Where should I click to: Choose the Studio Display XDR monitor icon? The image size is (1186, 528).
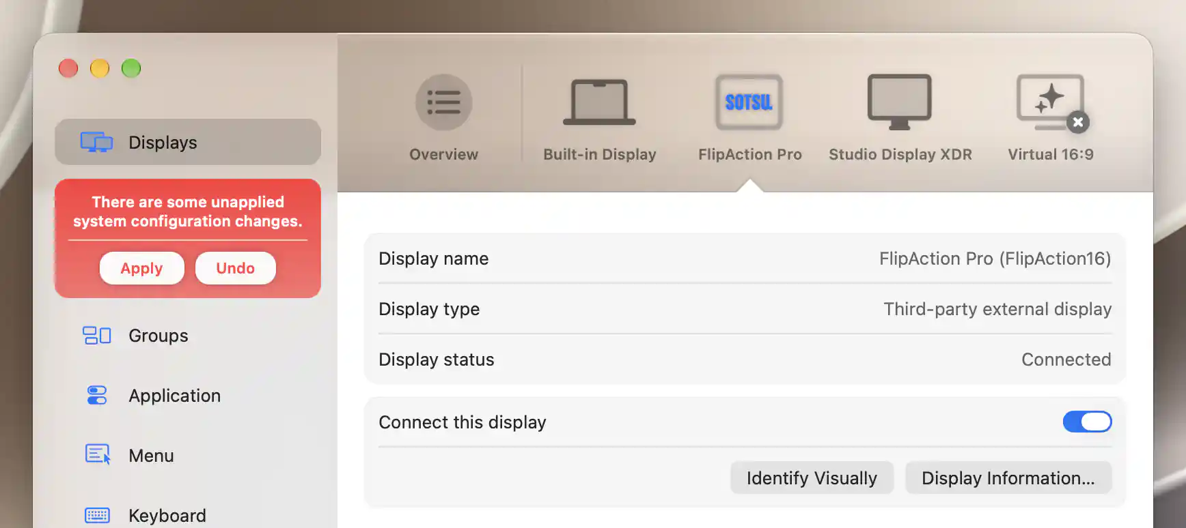pyautogui.click(x=899, y=102)
